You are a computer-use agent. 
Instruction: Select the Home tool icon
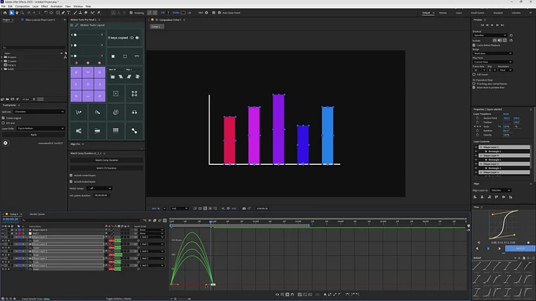click(x=5, y=13)
